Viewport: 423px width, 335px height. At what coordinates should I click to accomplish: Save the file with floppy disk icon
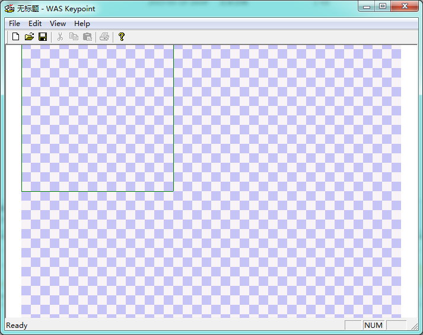pos(43,37)
